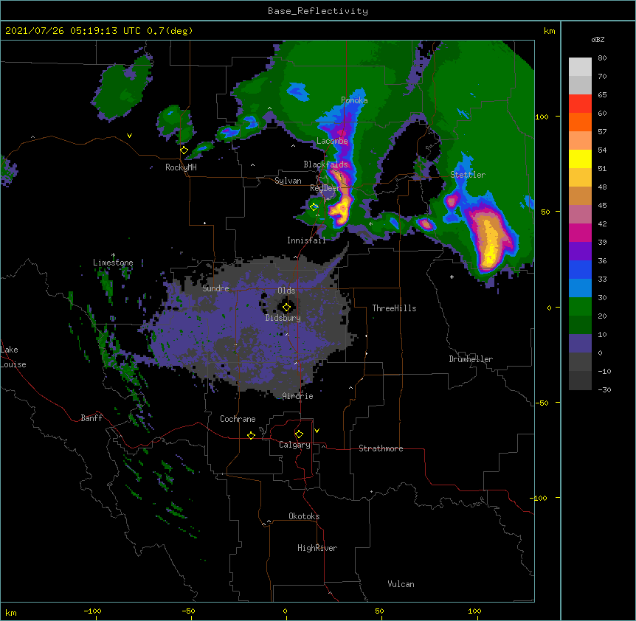Click the Base_Reflectivity title text
The width and height of the screenshot is (636, 621).
[x=318, y=11]
